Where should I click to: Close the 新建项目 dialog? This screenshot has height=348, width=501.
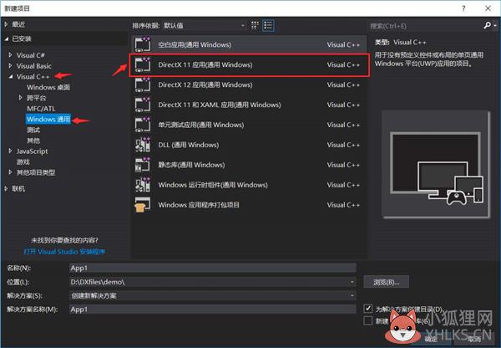click(488, 8)
